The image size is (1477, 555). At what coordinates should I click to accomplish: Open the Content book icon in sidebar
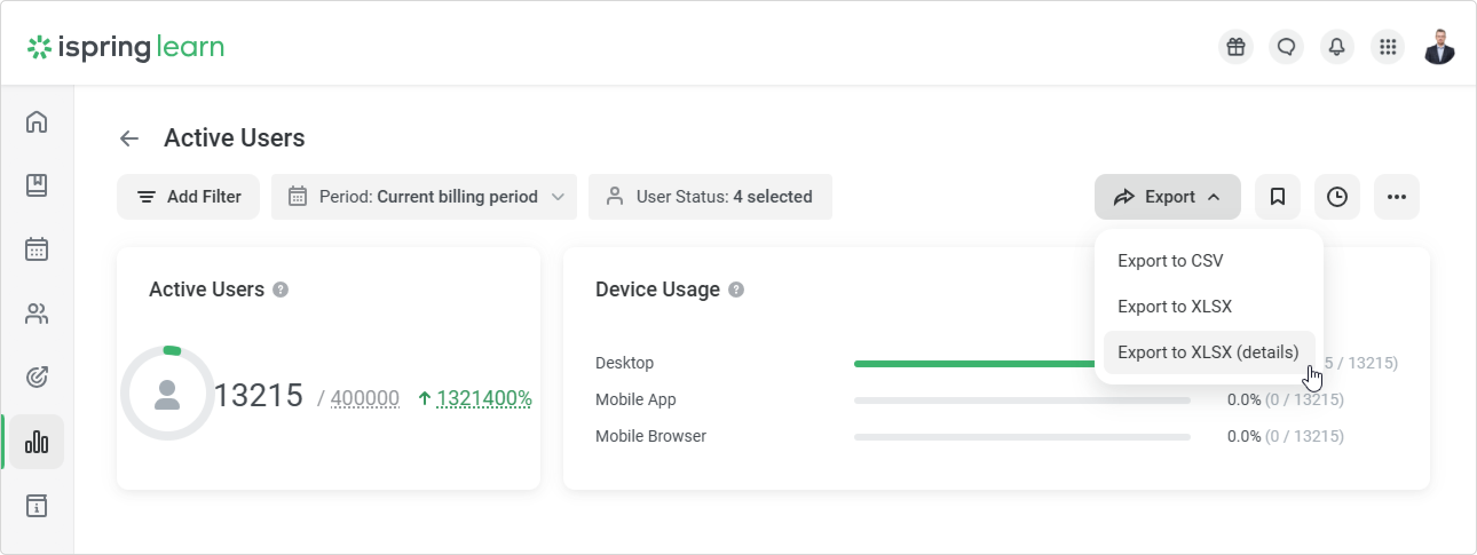(37, 185)
